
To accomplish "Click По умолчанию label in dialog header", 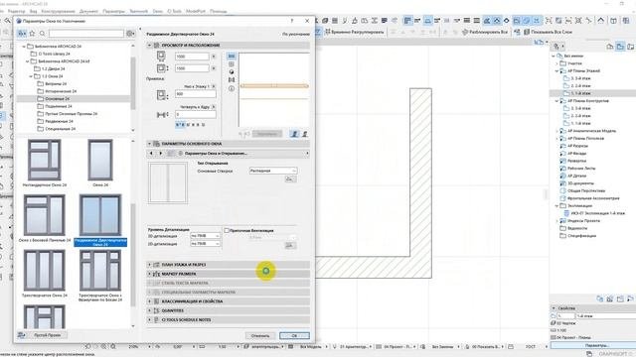I will point(296,35).
